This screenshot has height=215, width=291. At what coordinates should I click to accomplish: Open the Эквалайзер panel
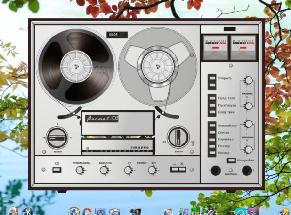(x=212, y=125)
